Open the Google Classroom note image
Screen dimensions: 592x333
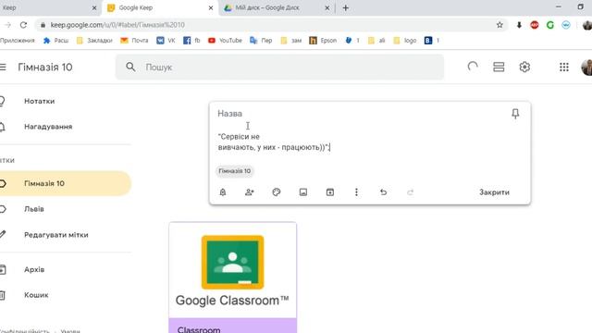pyautogui.click(x=232, y=270)
